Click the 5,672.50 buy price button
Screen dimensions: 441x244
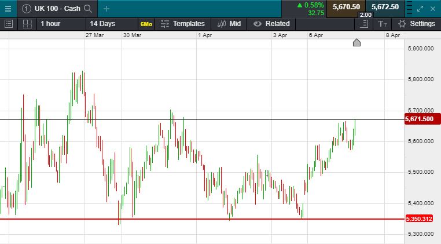[385, 7]
